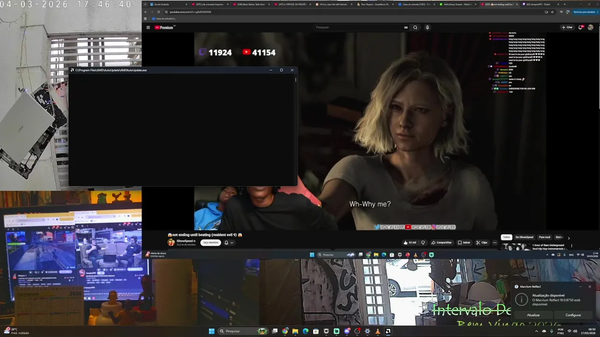600x337 pixels.
Task: Reload the page in the streamed Chrome window
Action: 158,12
